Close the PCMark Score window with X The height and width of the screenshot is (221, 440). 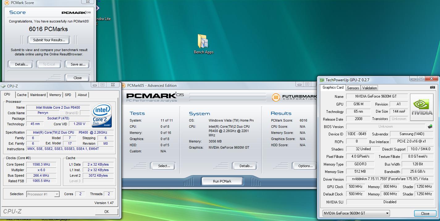point(88,2)
